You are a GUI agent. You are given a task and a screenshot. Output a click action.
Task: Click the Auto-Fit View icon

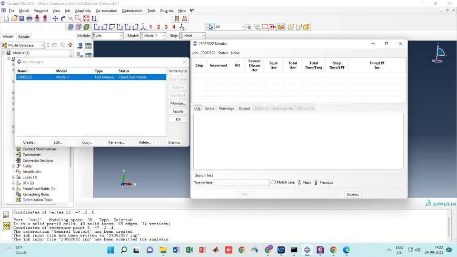(86, 19)
